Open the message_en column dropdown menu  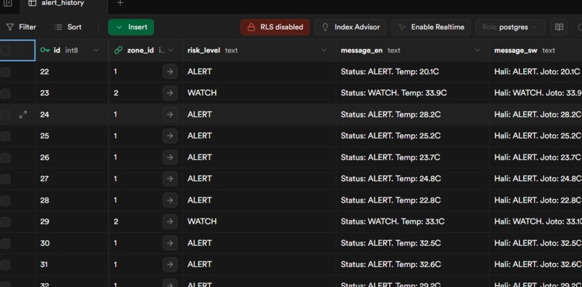[x=477, y=50]
